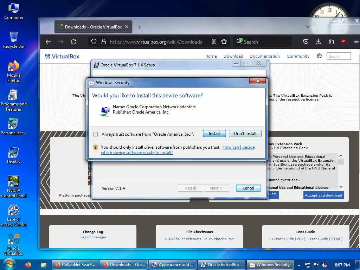Select the Oracle VirtualBox desktop shortcut
360x270 pixels.
point(14,245)
